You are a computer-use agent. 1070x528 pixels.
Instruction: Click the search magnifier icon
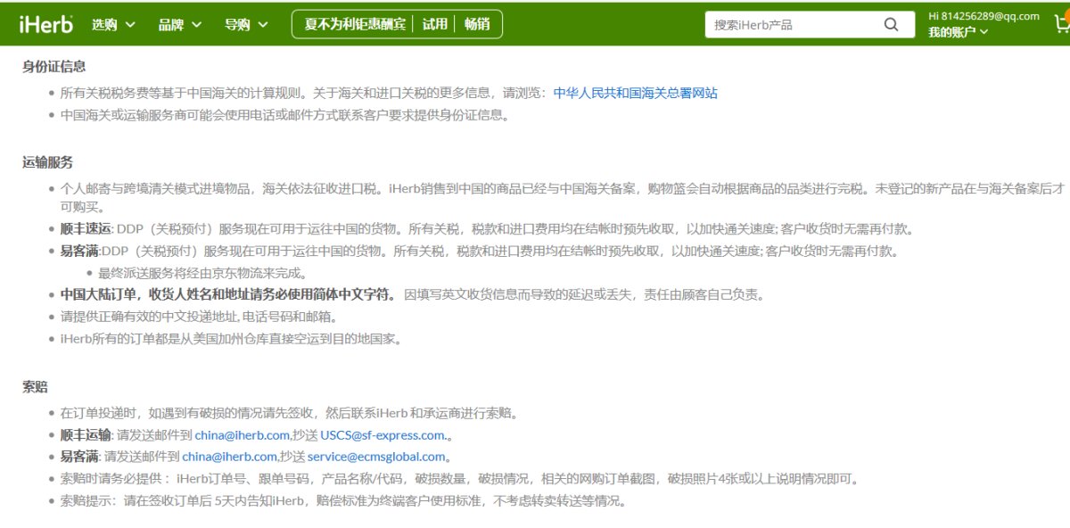click(x=891, y=25)
